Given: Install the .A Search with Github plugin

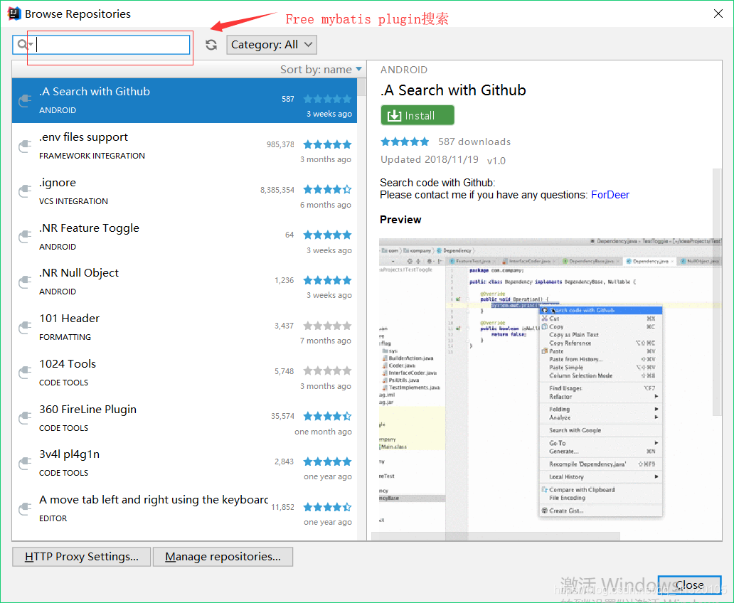Looking at the screenshot, I should pos(417,115).
